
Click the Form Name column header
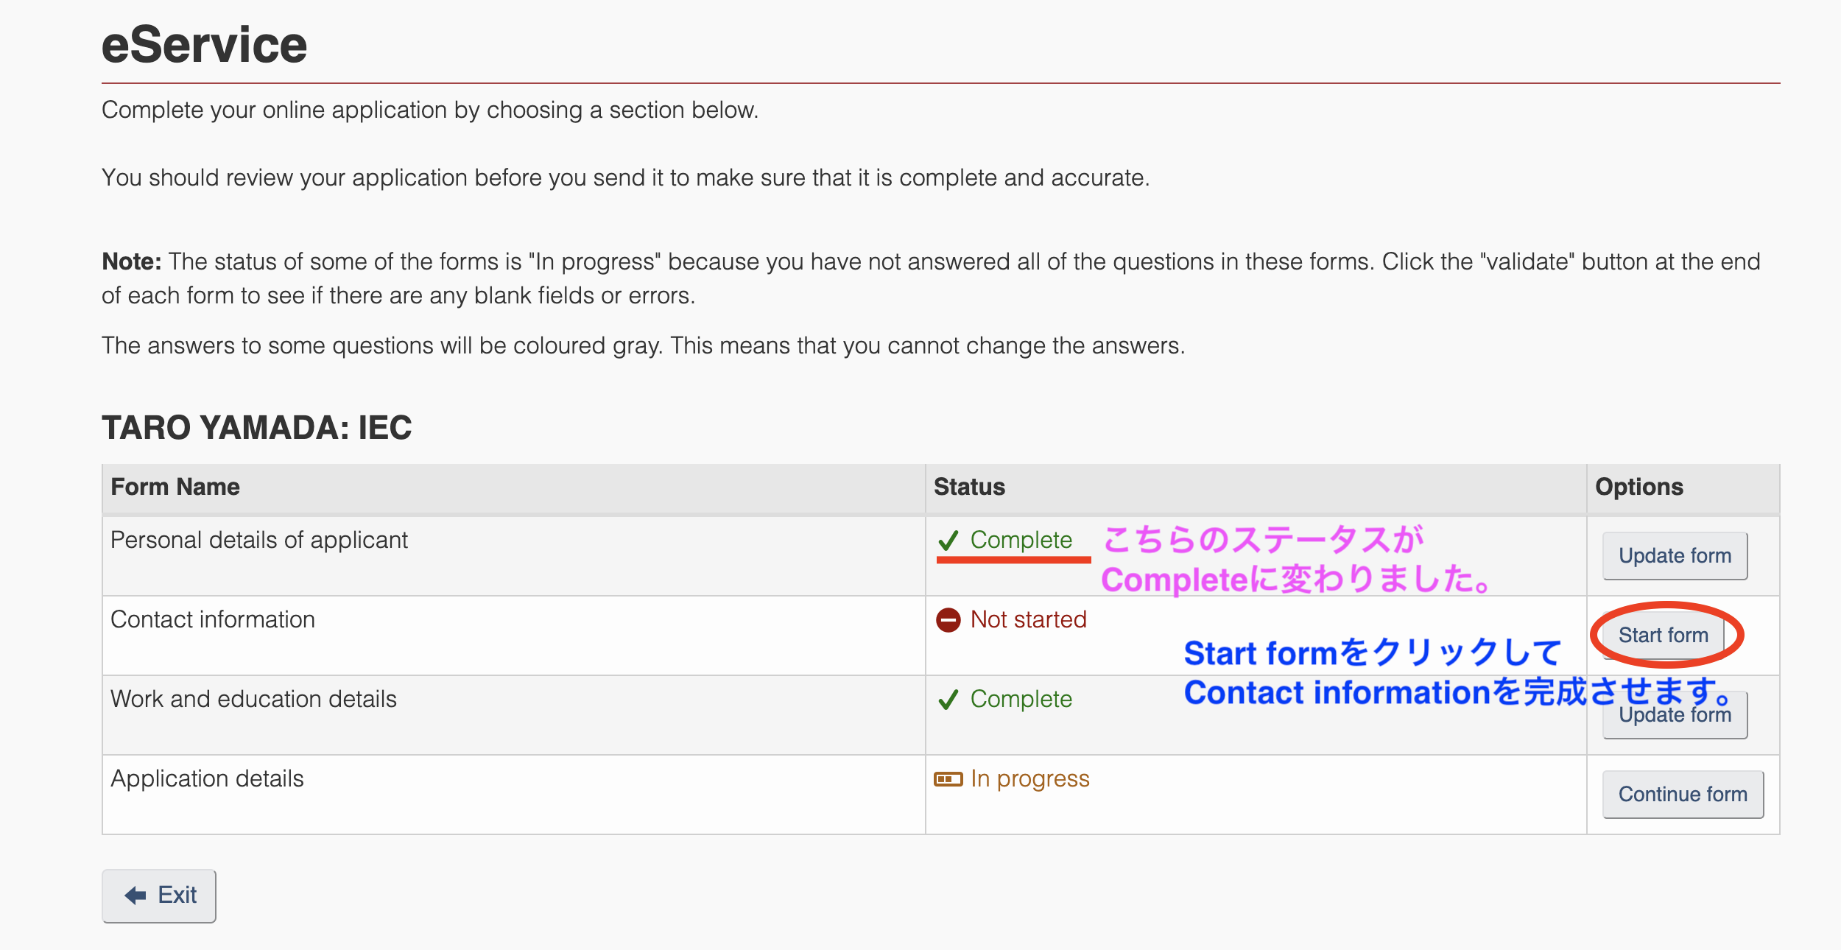[x=175, y=487]
